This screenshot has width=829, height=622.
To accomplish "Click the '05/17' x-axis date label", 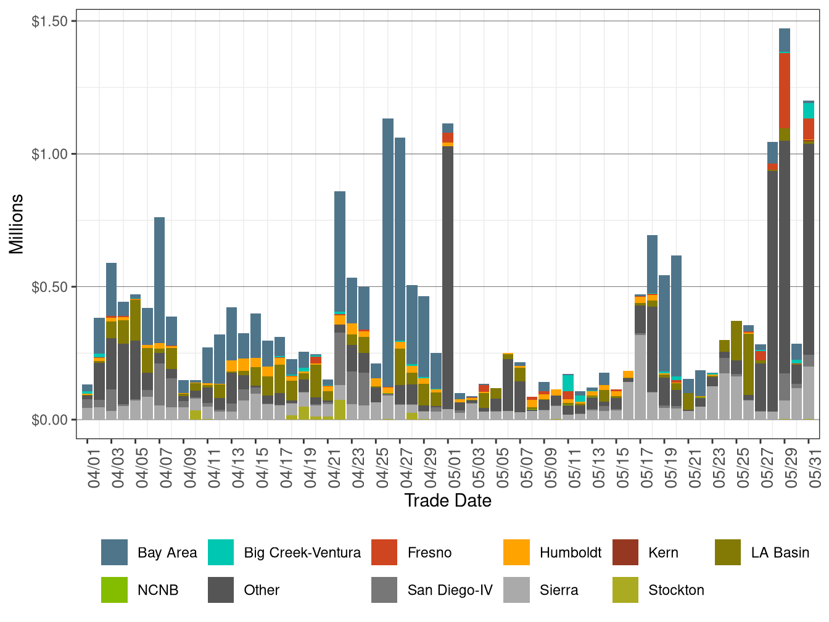I will [x=648, y=468].
